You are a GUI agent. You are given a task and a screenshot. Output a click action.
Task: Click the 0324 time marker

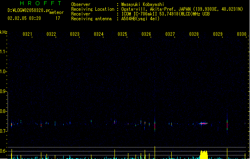(99, 34)
